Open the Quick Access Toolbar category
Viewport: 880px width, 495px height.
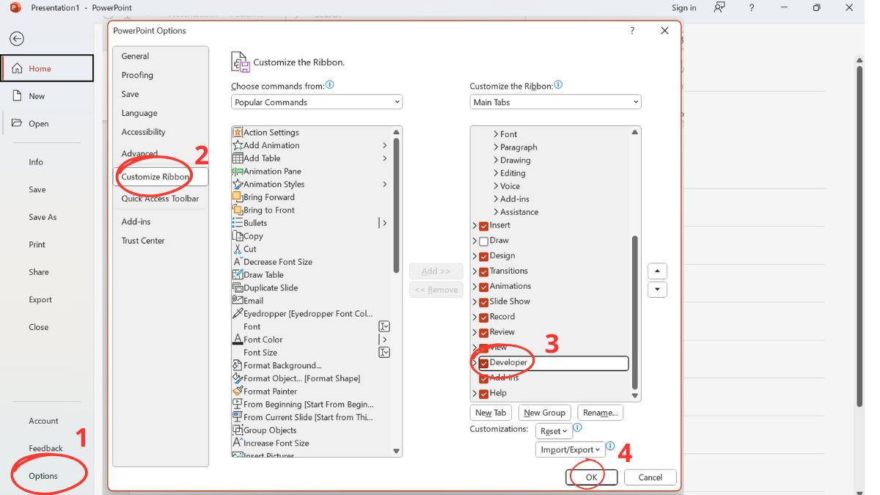(x=161, y=199)
